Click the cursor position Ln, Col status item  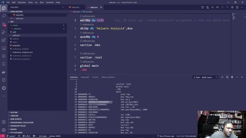click(186, 136)
